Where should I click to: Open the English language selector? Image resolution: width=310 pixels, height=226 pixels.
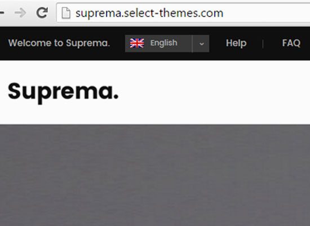pos(167,44)
